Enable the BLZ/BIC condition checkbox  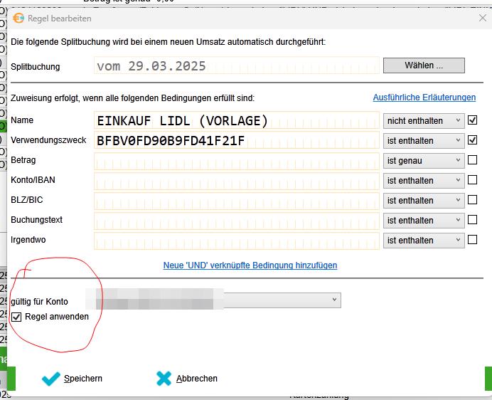coord(472,200)
